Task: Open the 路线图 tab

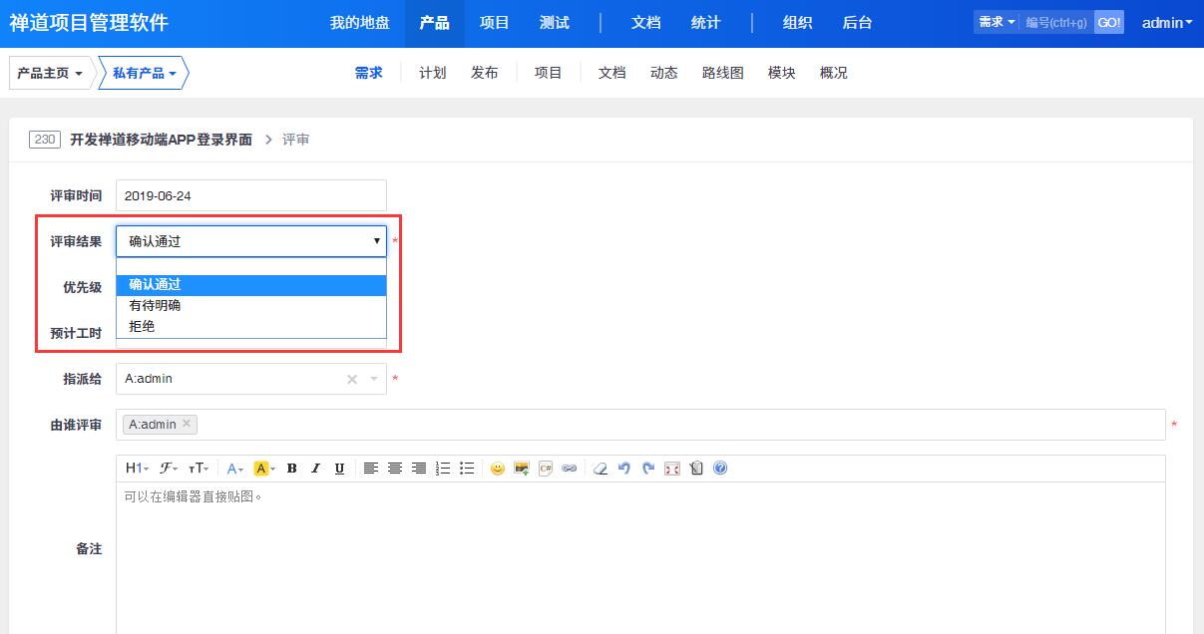Action: [722, 72]
